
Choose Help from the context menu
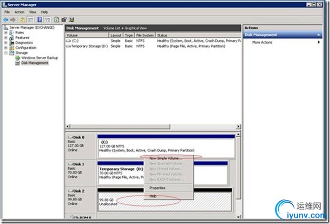[x=169, y=196]
